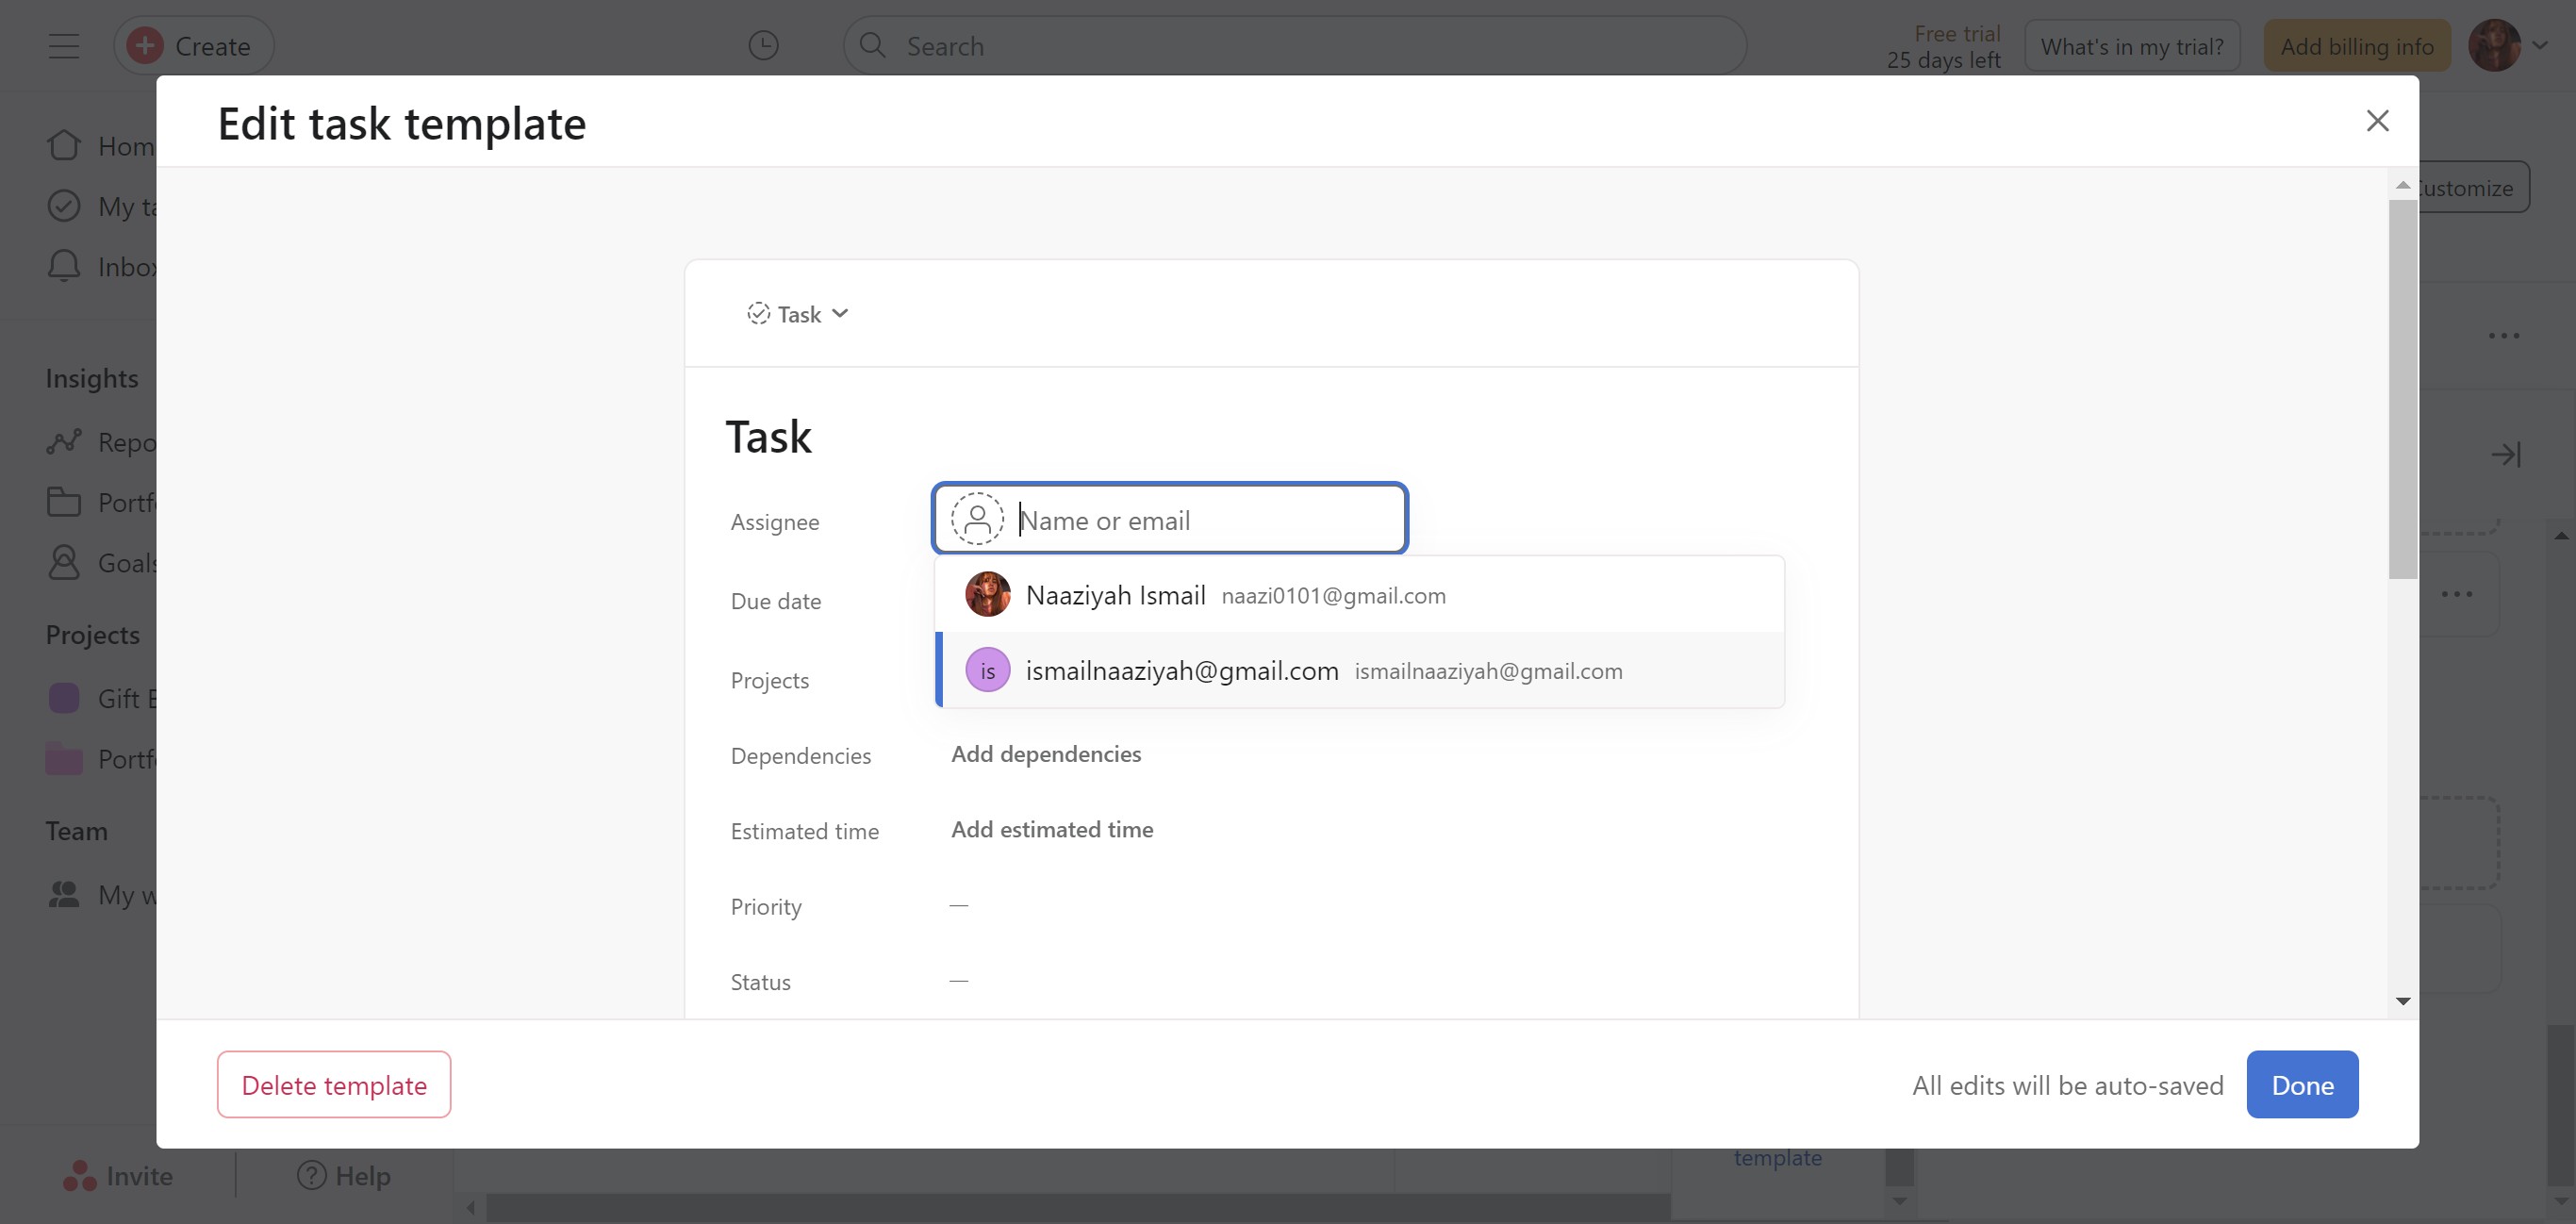Click the Help question mark icon
The image size is (2576, 1224).
[x=312, y=1175]
